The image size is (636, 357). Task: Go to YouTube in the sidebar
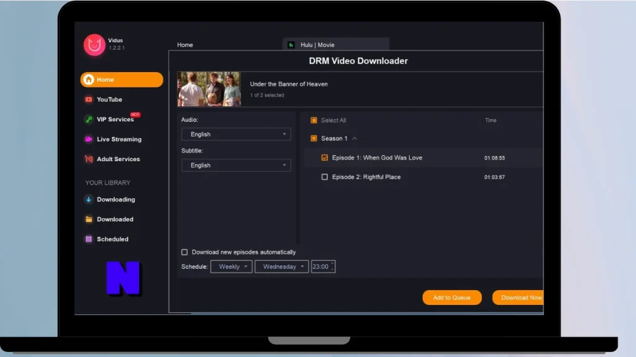pos(109,100)
